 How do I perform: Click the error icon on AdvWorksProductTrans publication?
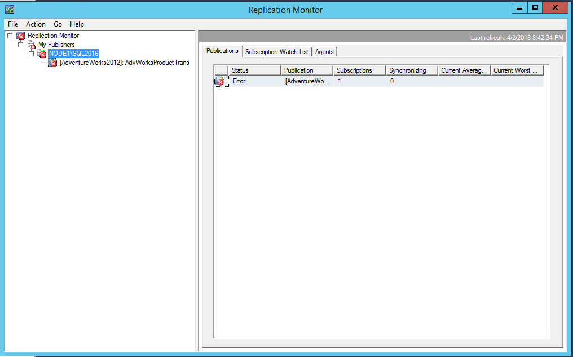click(x=52, y=63)
